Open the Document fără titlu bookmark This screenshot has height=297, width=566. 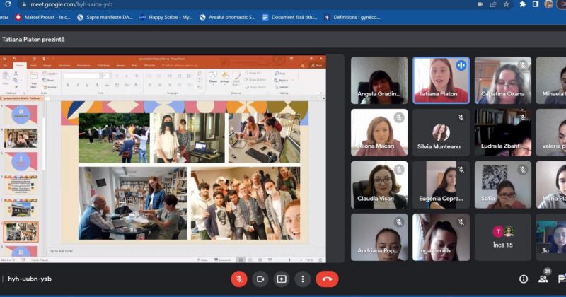point(289,17)
